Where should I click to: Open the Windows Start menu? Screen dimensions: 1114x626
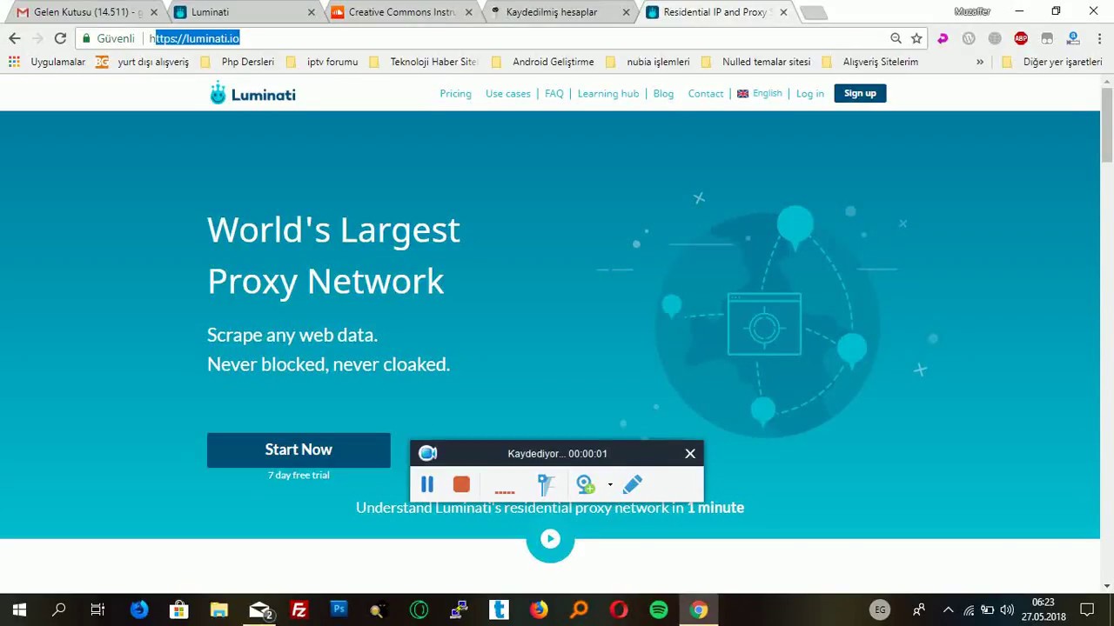point(19,610)
